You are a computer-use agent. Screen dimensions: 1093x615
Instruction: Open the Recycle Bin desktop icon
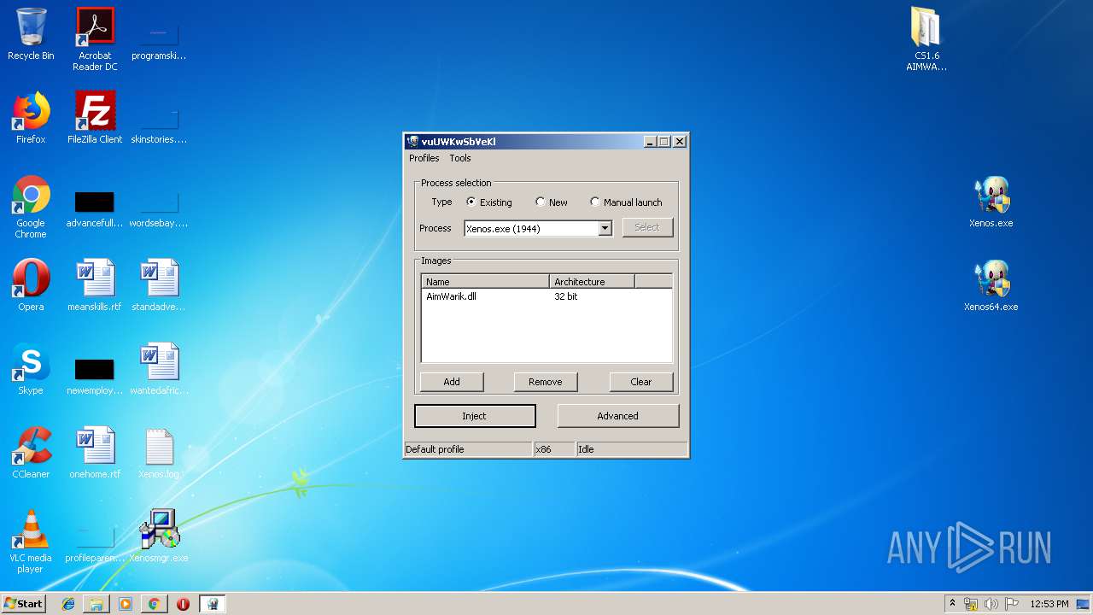pos(31,34)
